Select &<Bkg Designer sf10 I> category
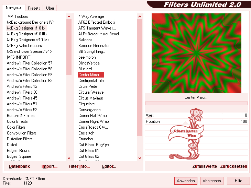The height and width of the screenshot is (188, 251). click(26, 28)
